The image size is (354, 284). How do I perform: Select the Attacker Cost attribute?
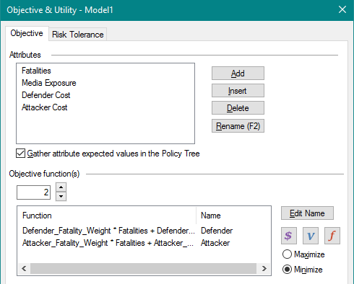[45, 107]
